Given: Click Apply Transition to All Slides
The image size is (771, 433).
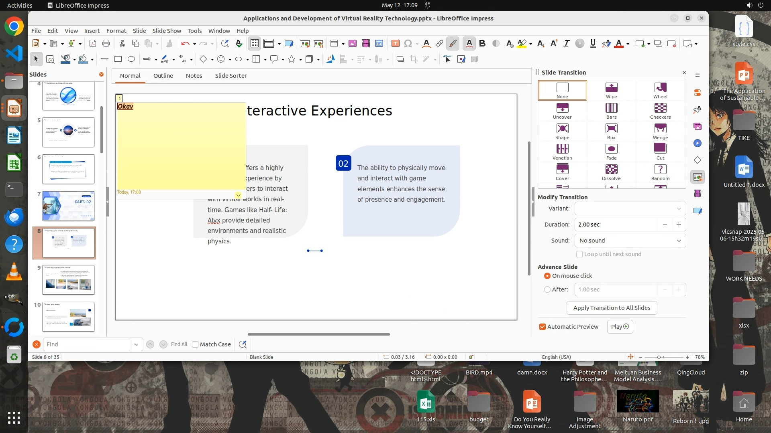Looking at the screenshot, I should tap(612, 308).
